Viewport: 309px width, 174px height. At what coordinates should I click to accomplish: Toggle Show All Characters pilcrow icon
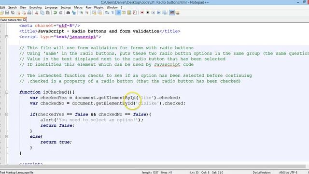112,13
